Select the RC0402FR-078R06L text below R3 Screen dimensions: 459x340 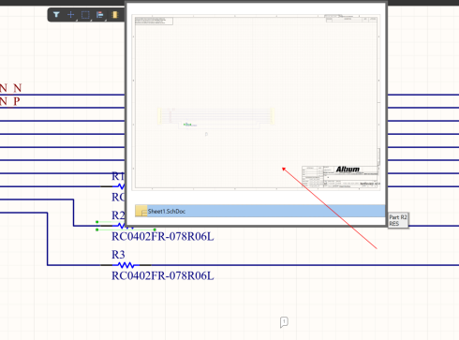click(163, 276)
